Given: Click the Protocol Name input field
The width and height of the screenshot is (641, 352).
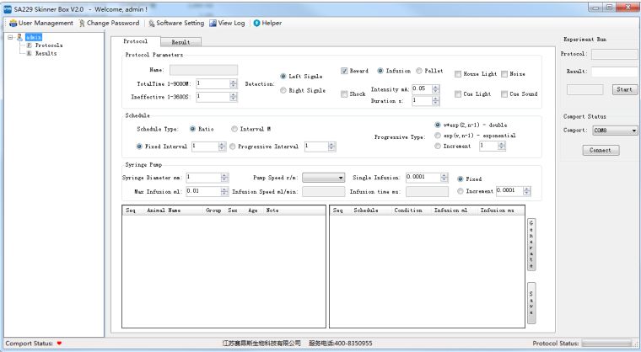Looking at the screenshot, I should point(203,70).
